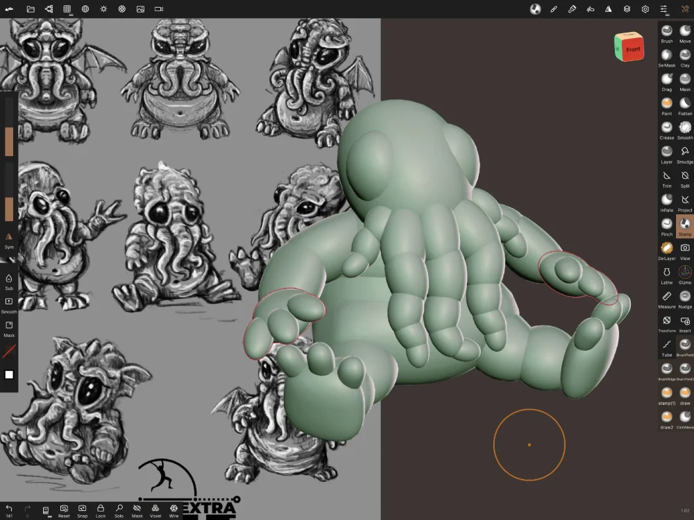Viewport: 694px width, 520px height.
Task: Select the DelLayer tool
Action: 666,251
